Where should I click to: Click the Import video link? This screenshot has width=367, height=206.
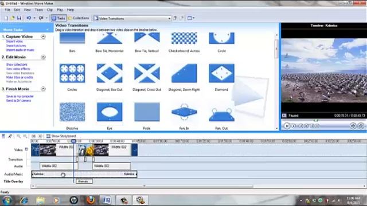click(14, 41)
